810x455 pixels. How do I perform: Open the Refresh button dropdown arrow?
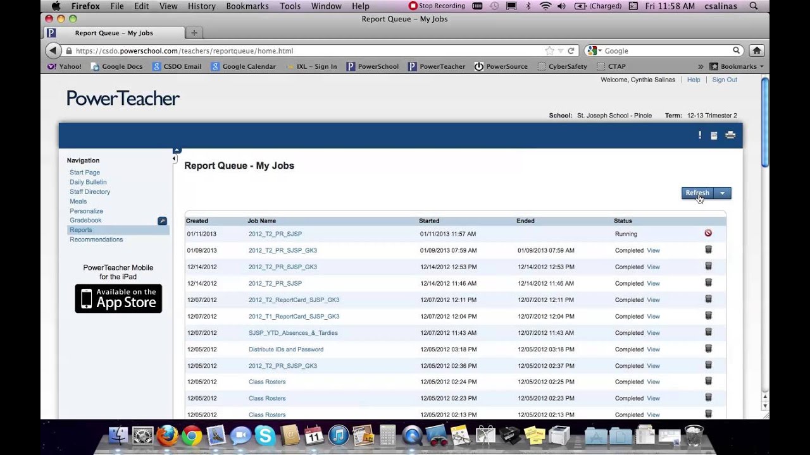722,193
